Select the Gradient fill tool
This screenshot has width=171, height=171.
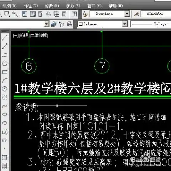(x=5, y=166)
